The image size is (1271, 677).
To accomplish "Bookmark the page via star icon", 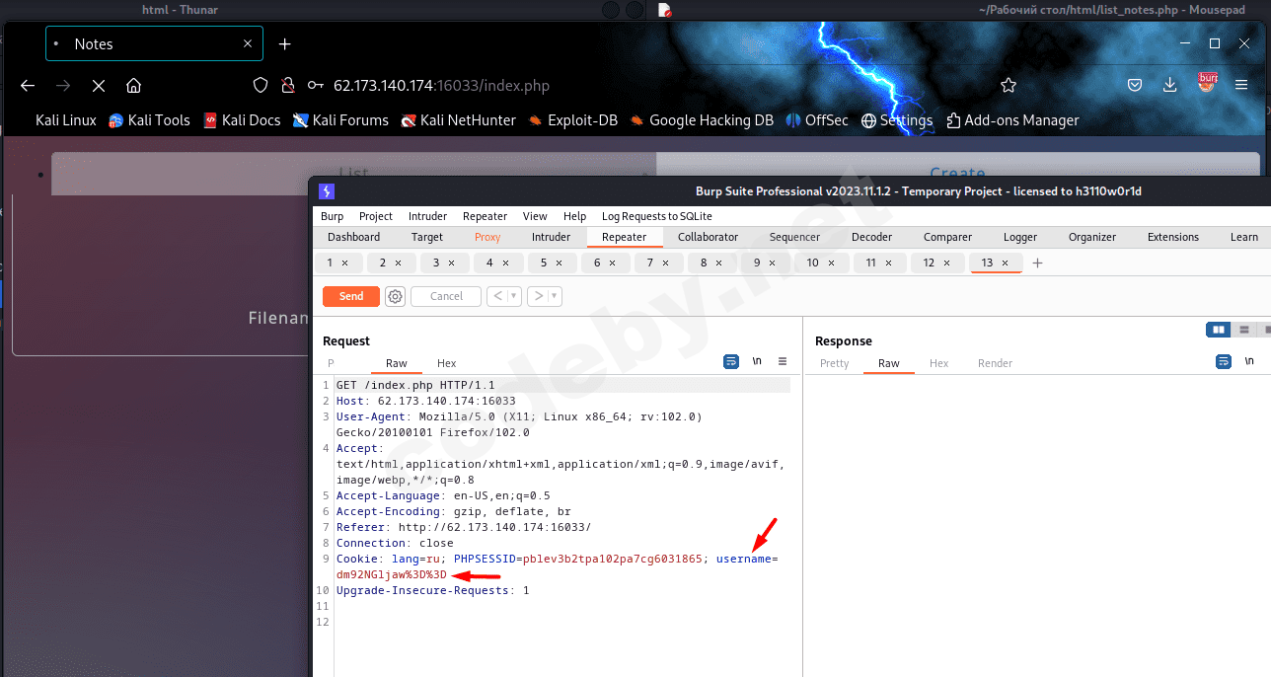I will pyautogui.click(x=1009, y=86).
